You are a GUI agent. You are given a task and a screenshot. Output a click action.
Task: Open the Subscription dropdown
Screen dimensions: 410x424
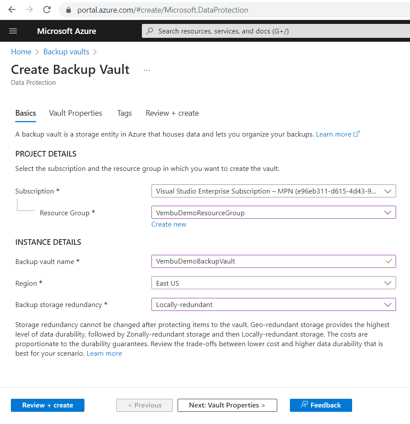[274, 191]
